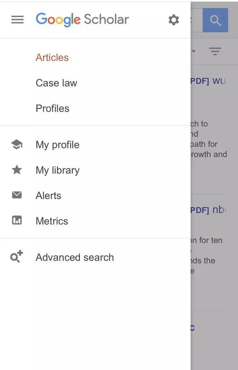
Task: Select Articles in the menu
Action: 52,57
